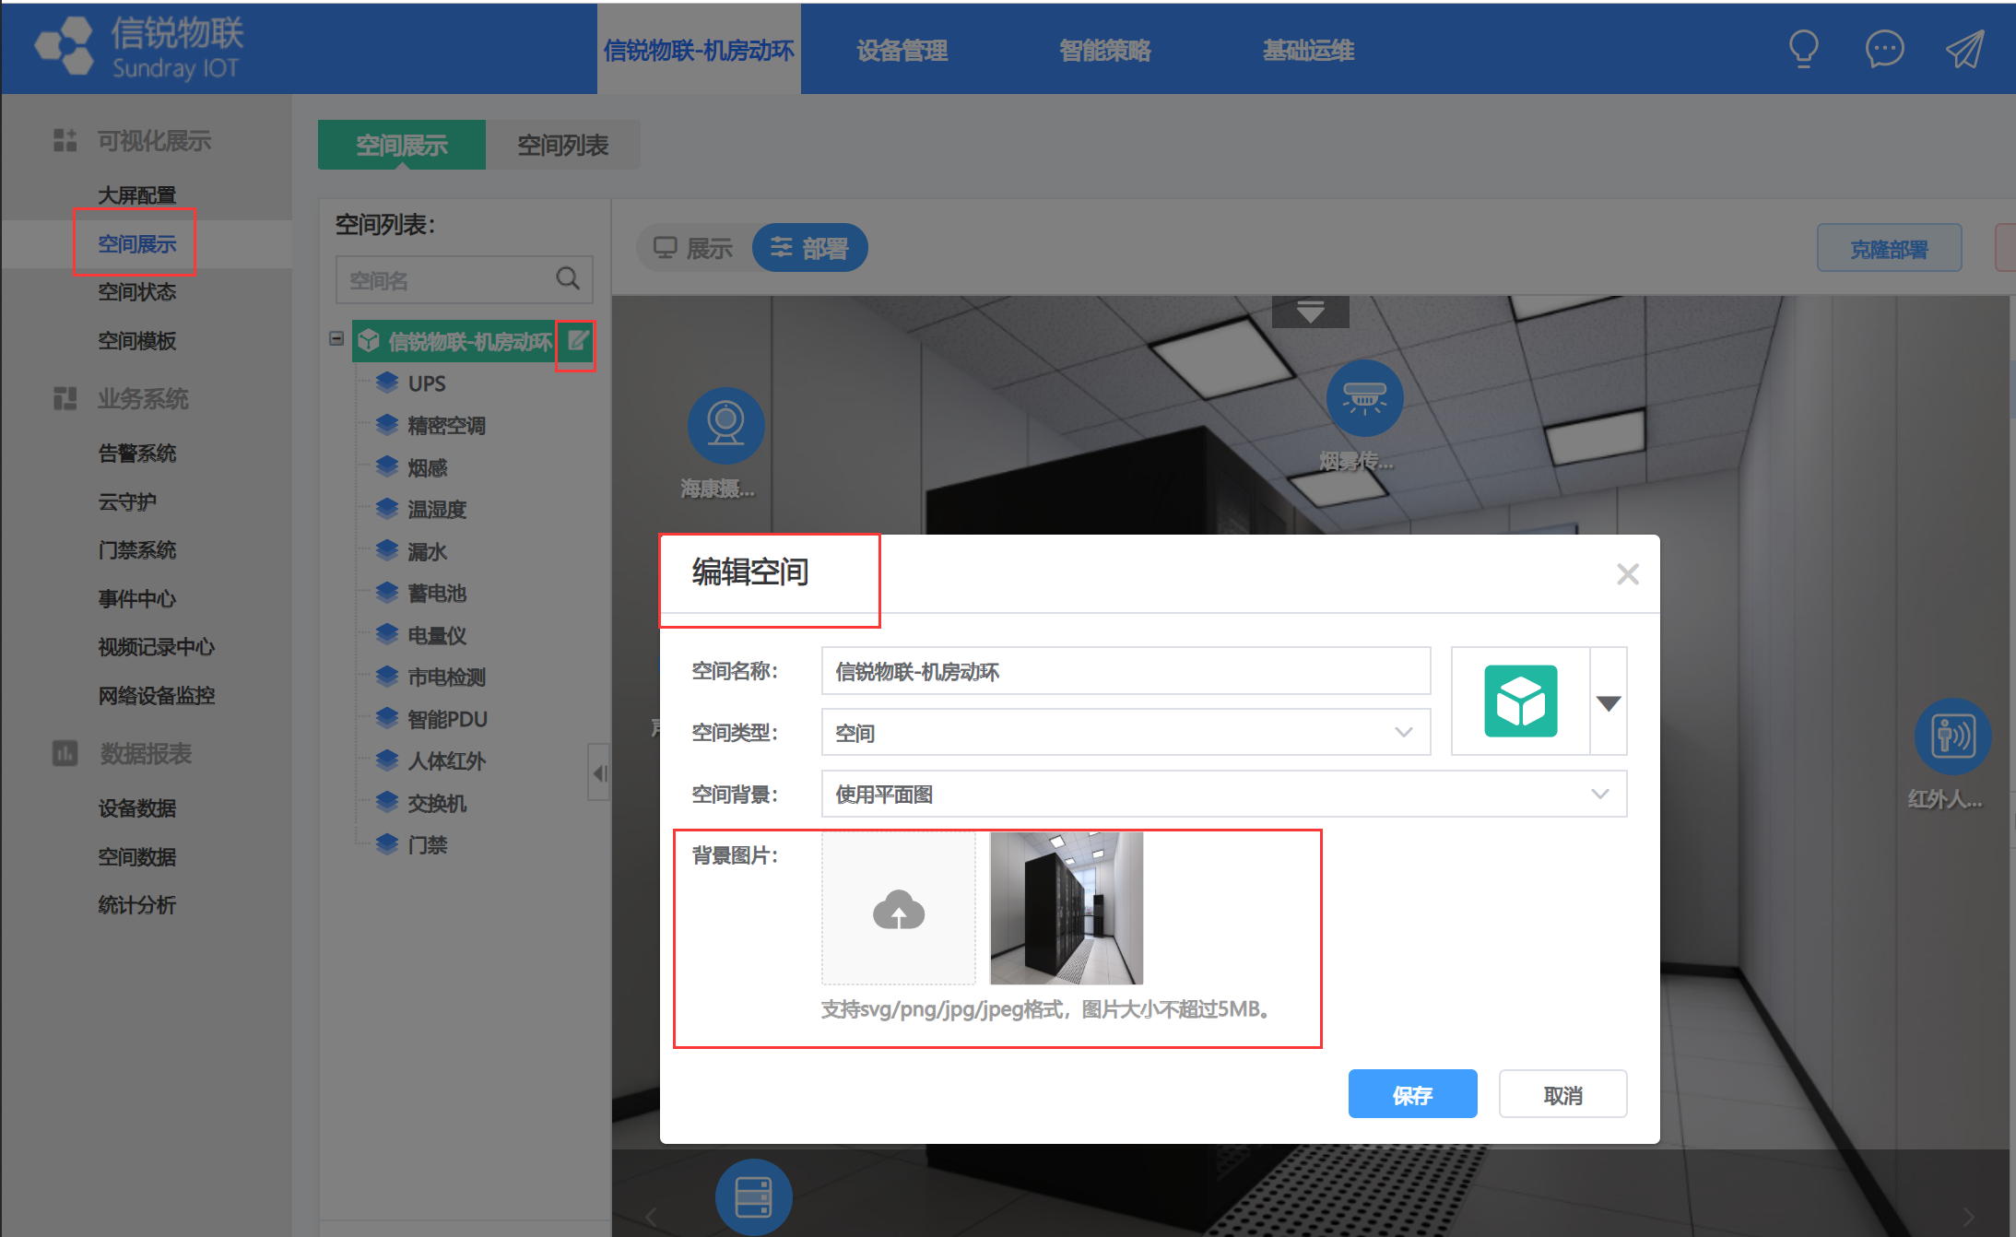Click the cube icon of 信锐物联-机房动环 node

(x=369, y=341)
